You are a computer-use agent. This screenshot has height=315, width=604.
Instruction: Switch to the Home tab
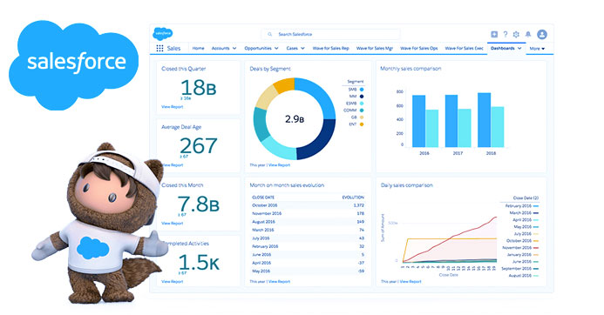tap(198, 49)
